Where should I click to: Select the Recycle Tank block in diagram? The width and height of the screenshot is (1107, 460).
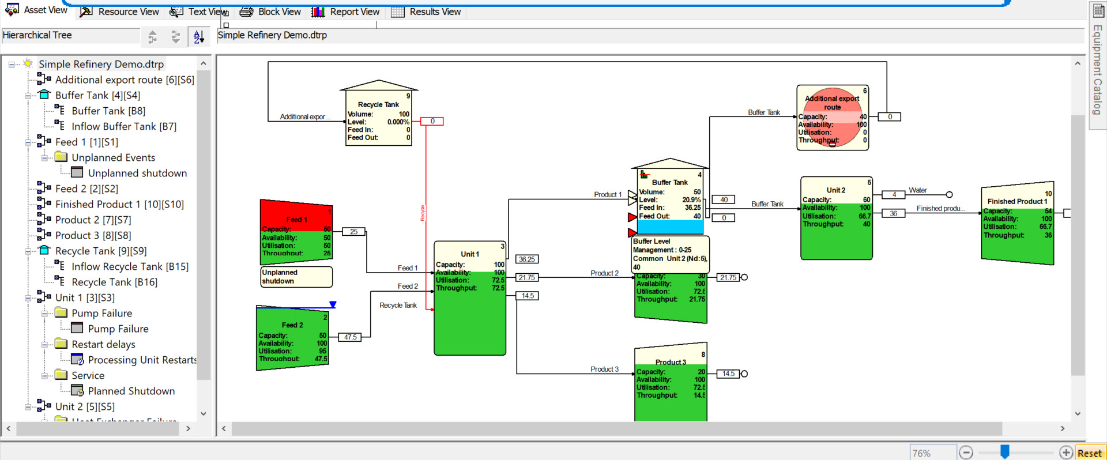pyautogui.click(x=378, y=118)
